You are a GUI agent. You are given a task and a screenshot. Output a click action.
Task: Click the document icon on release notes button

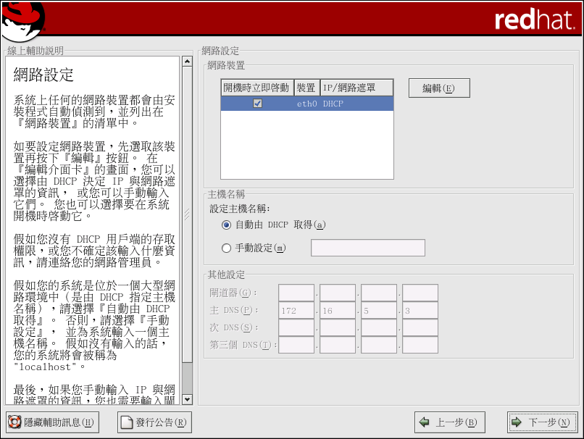click(x=127, y=422)
